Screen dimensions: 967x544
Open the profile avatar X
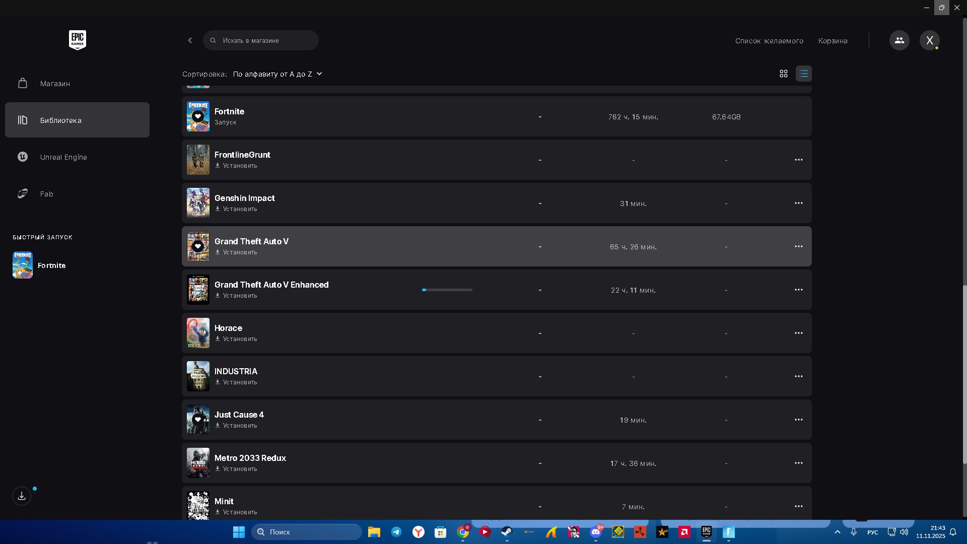(x=929, y=40)
